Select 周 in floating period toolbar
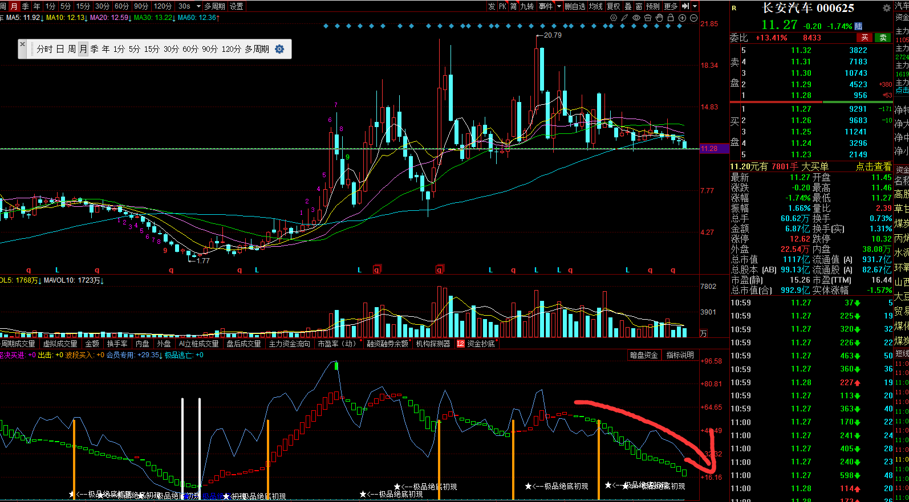This screenshot has width=909, height=502. pyautogui.click(x=72, y=49)
